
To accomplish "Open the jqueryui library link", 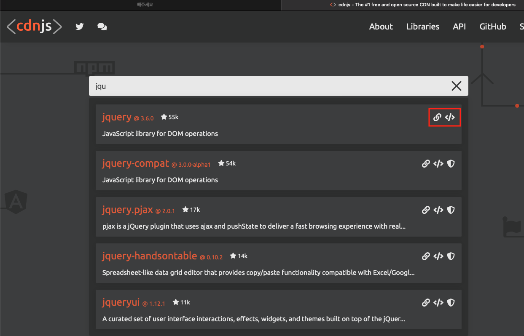I will (x=121, y=302).
